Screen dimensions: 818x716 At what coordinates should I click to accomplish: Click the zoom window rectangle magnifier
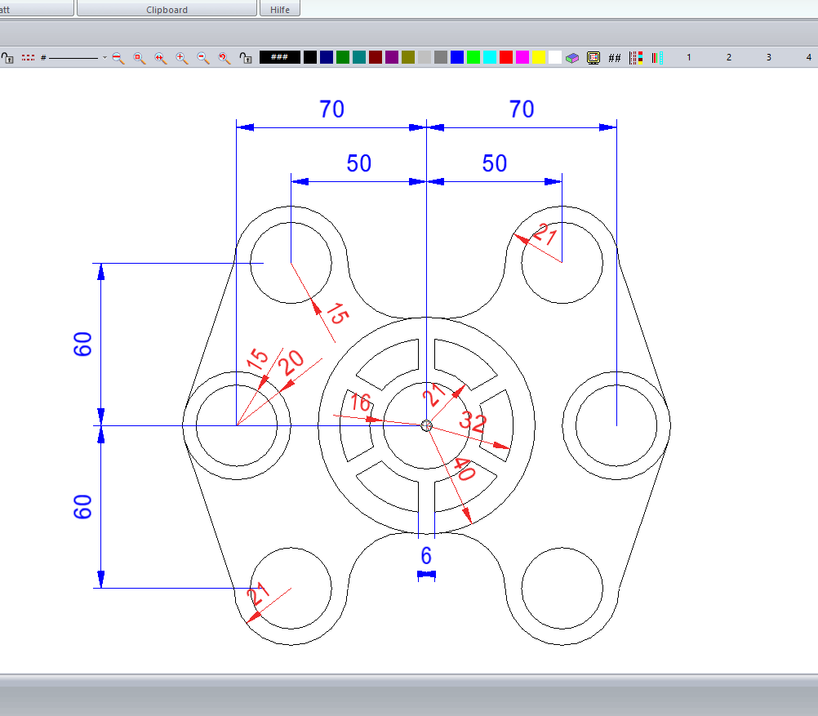point(139,57)
